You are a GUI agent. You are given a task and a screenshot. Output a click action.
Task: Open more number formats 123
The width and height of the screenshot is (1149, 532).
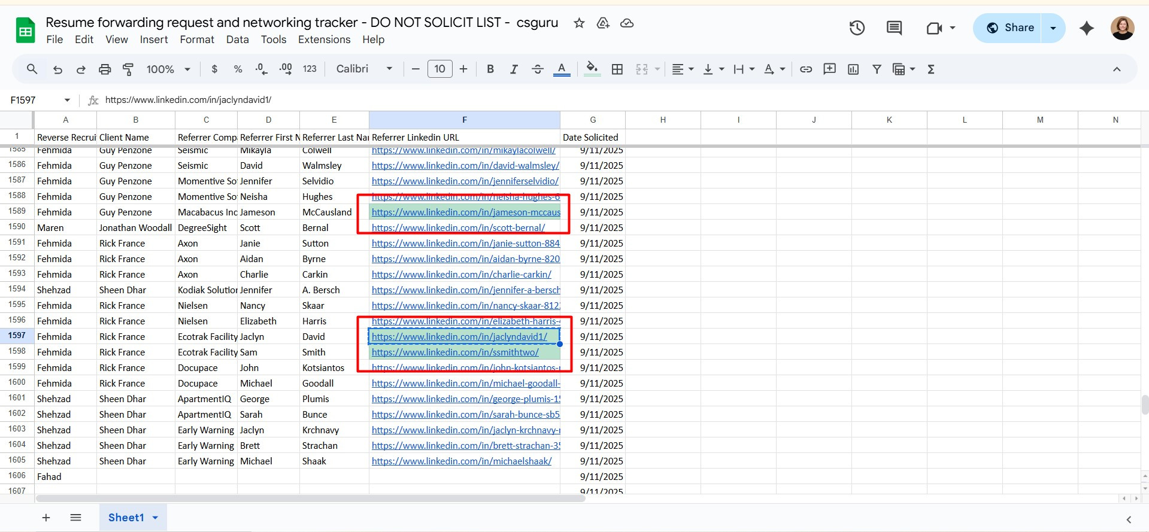click(x=310, y=69)
